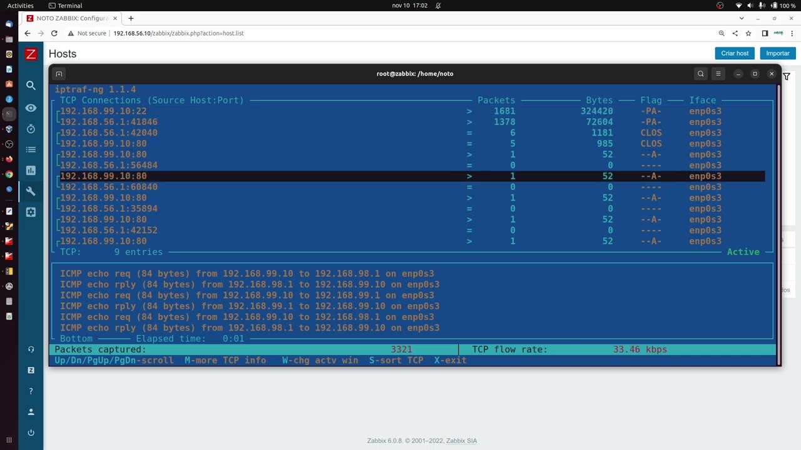Open Activities overview

point(21,6)
